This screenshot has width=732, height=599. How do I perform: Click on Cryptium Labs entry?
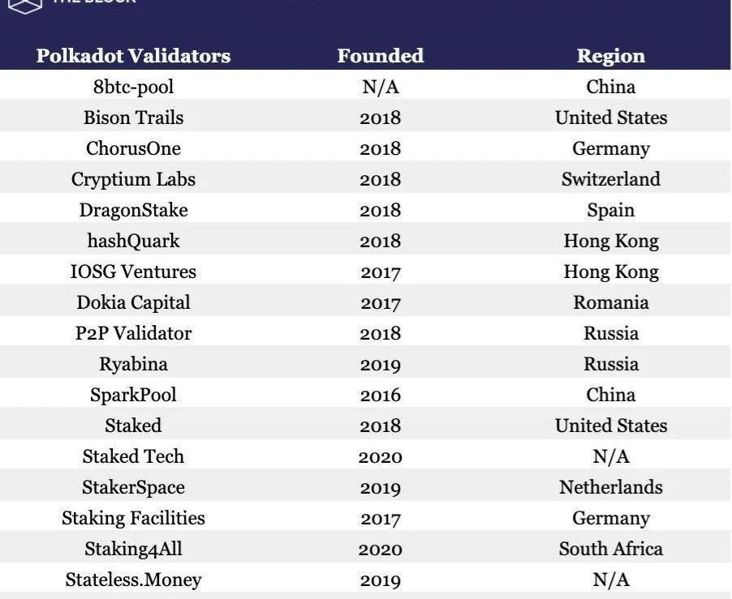[133, 179]
